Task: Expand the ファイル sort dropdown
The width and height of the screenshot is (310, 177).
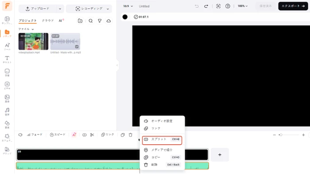Action: pyautogui.click(x=26, y=29)
